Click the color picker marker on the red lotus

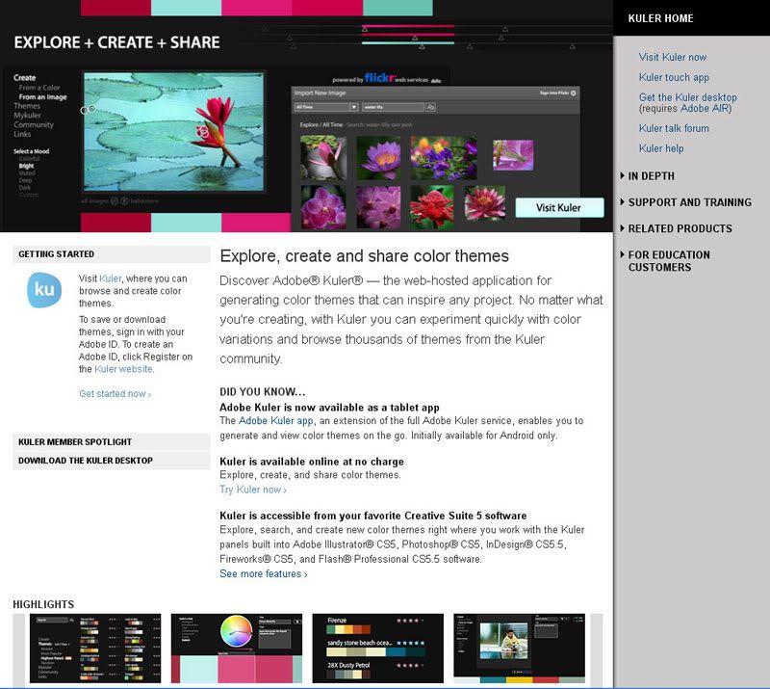pyautogui.click(x=202, y=131)
